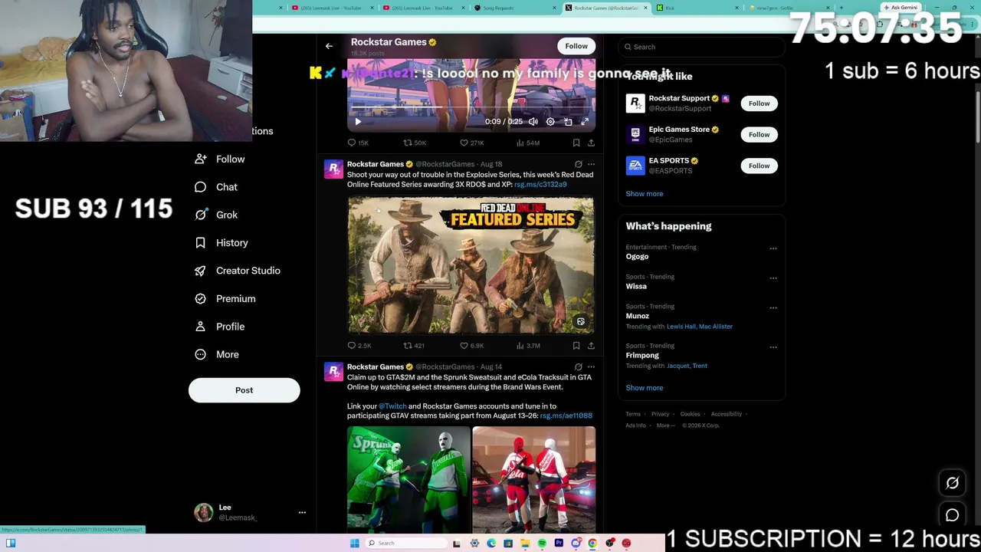Bookmark the Red Dead Online post
The image size is (981, 552).
(x=576, y=346)
